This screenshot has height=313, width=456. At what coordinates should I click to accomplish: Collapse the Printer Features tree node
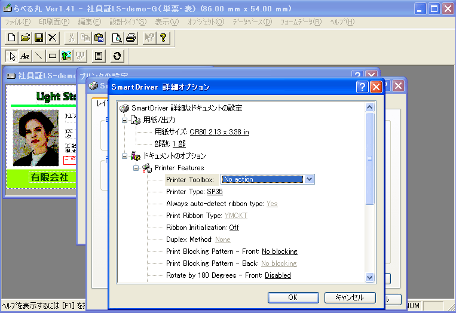136,168
